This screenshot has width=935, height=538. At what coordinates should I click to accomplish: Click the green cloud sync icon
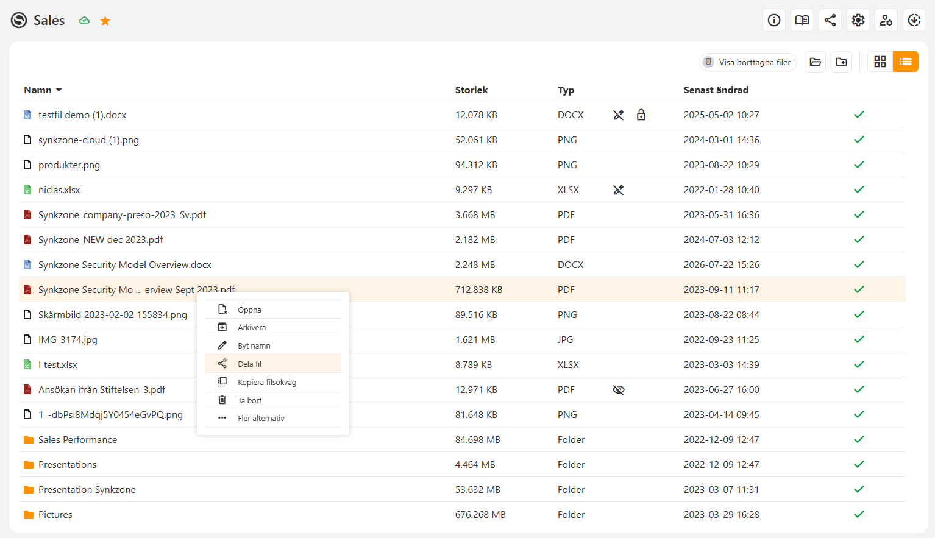85,20
